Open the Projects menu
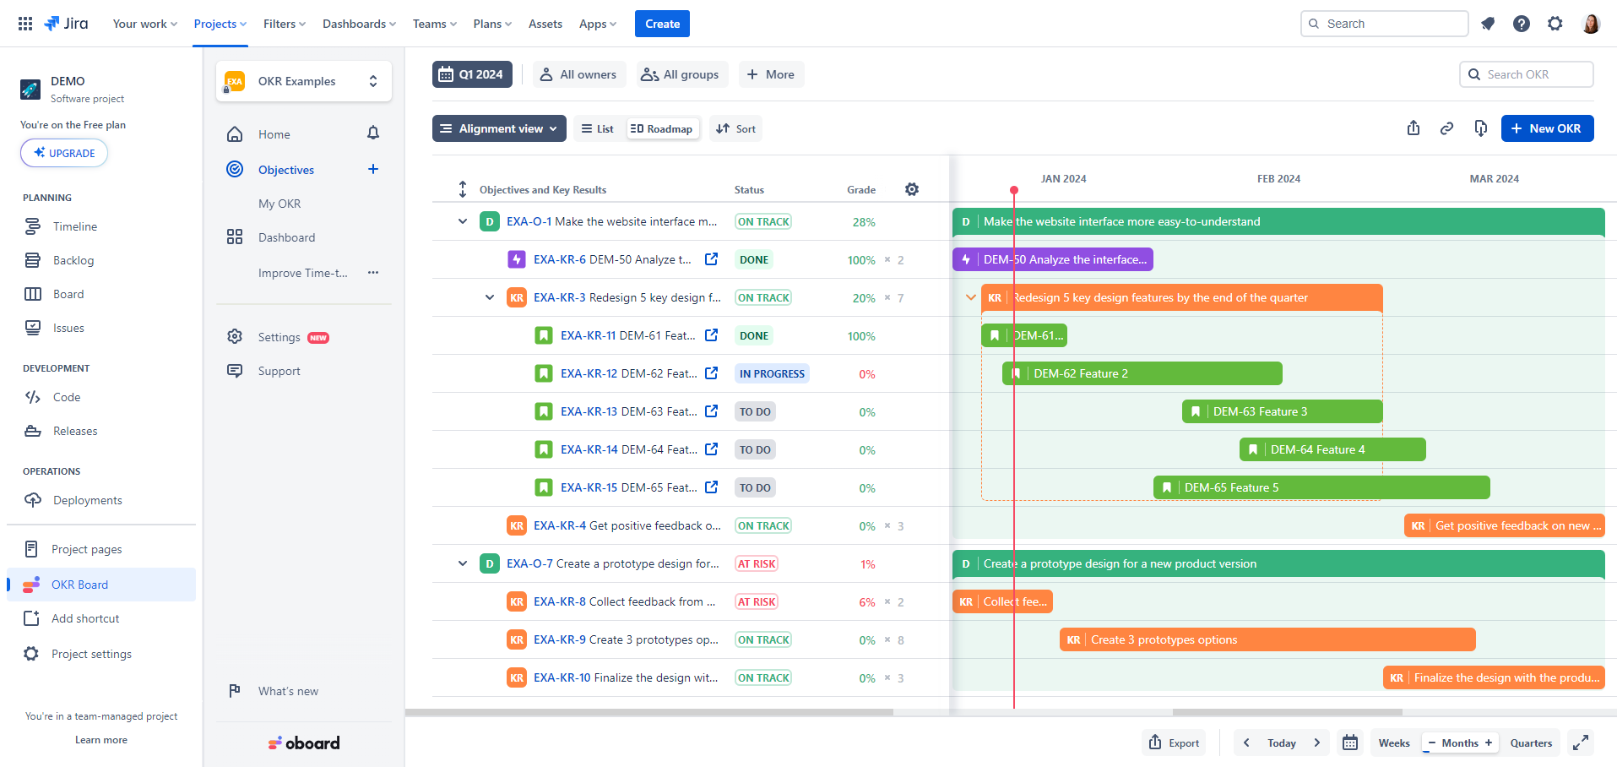Image resolution: width=1617 pixels, height=767 pixels. coord(220,24)
